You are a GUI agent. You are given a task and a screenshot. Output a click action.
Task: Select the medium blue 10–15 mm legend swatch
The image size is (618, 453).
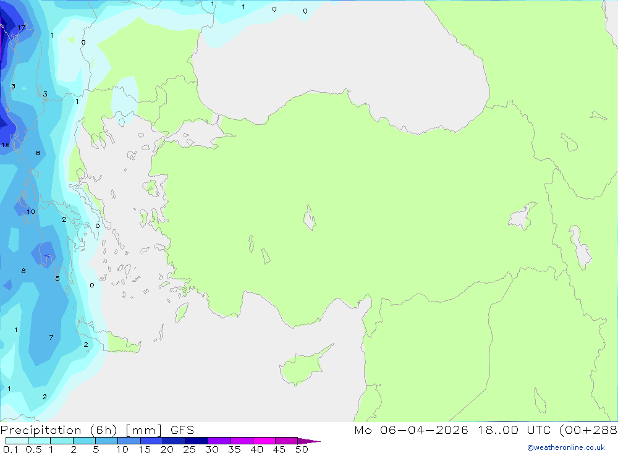click(129, 441)
